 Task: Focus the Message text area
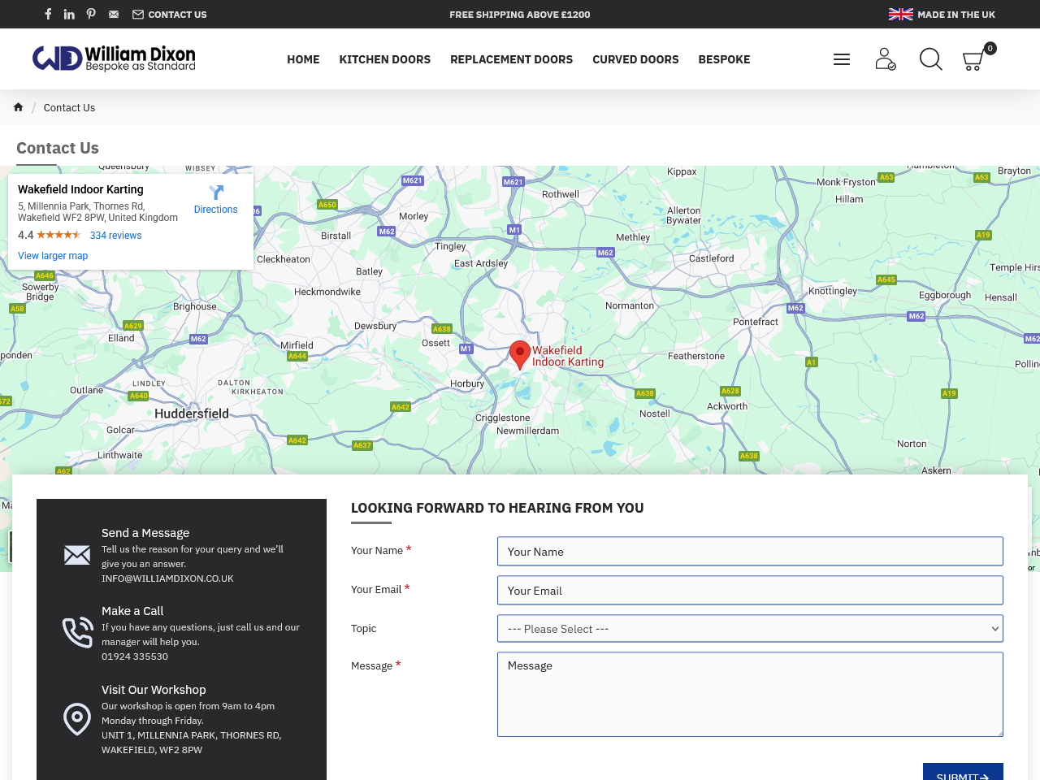pyautogui.click(x=749, y=694)
